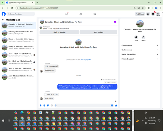The width and height of the screenshot is (163, 131).
Task: Go back using the Marketplace arrow
Action: click(x=3, y=20)
